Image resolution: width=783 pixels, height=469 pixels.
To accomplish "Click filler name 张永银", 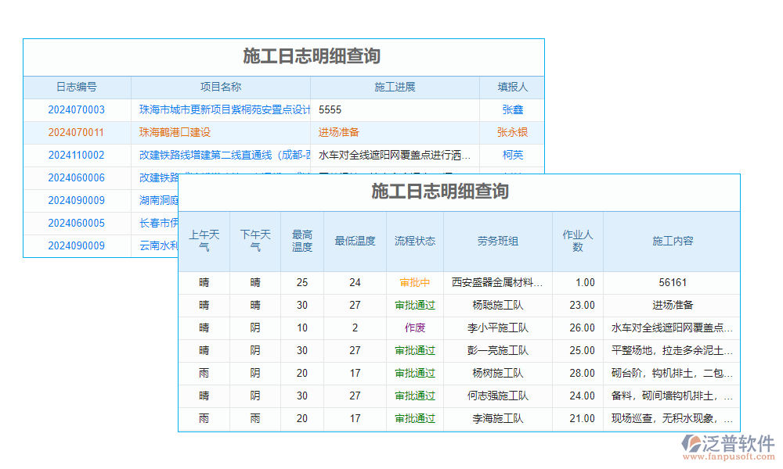I will 512,133.
